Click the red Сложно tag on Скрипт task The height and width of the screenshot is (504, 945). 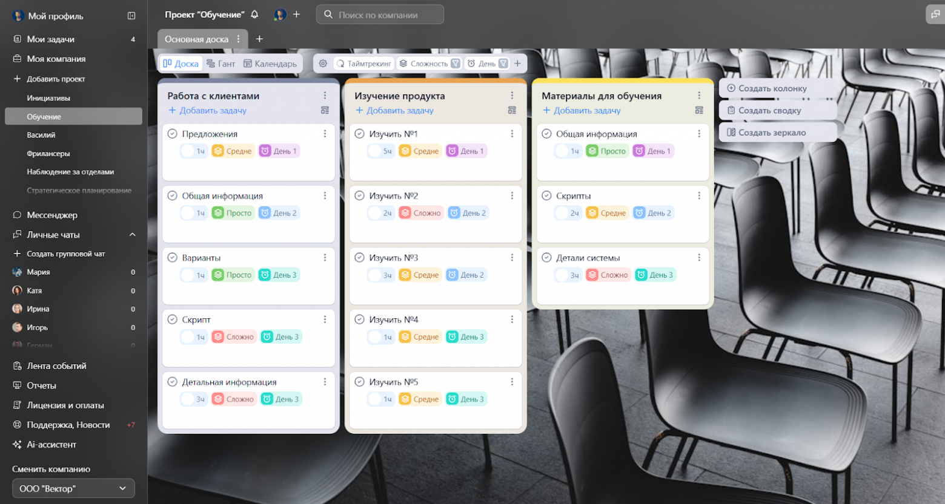click(234, 337)
